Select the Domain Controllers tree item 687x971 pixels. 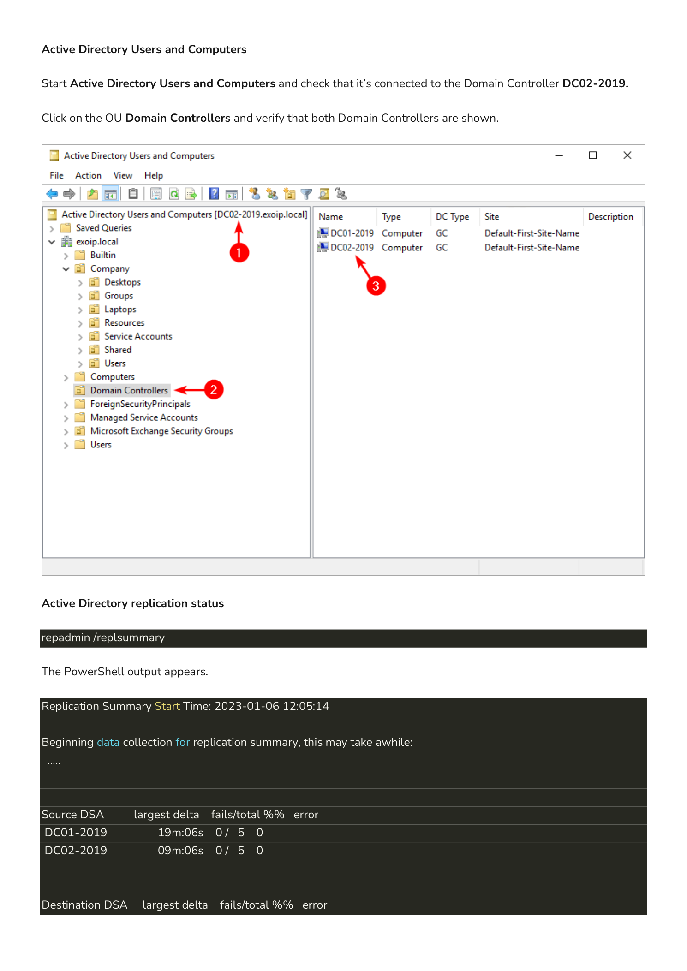[x=129, y=390]
